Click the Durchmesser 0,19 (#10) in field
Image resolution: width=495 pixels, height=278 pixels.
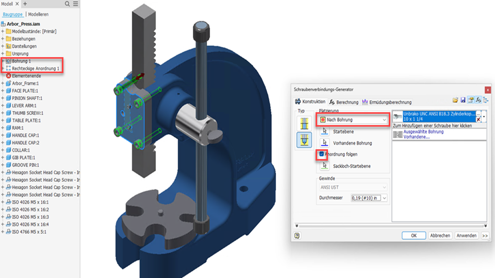pyautogui.click(x=366, y=198)
